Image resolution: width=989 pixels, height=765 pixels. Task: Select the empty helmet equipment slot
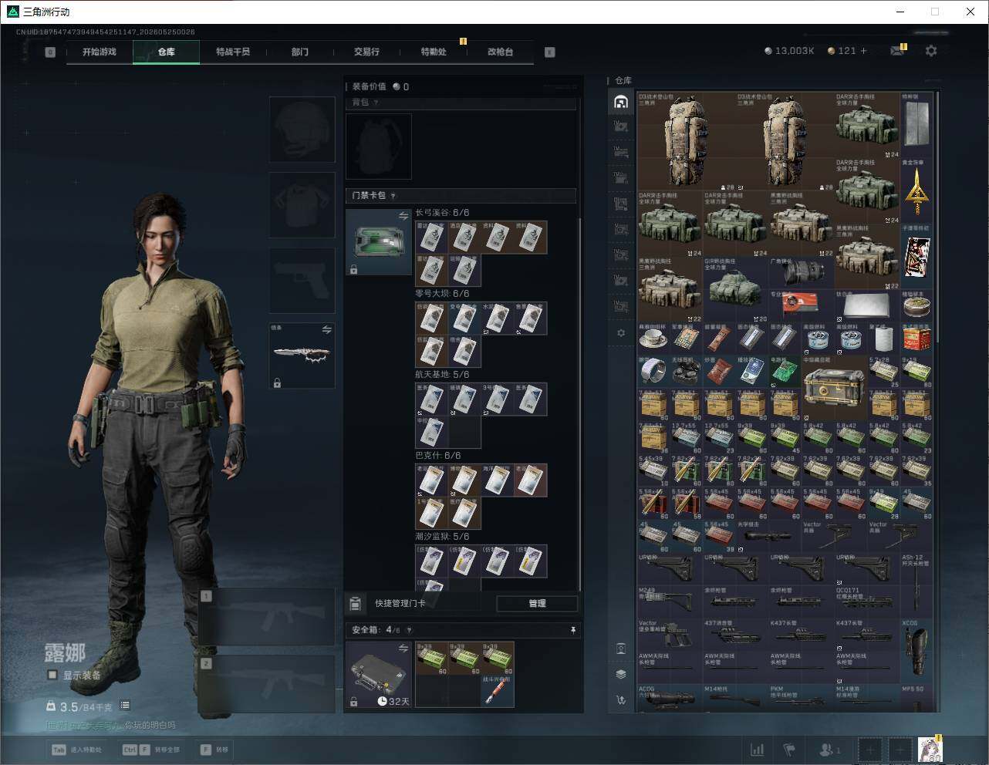(302, 129)
